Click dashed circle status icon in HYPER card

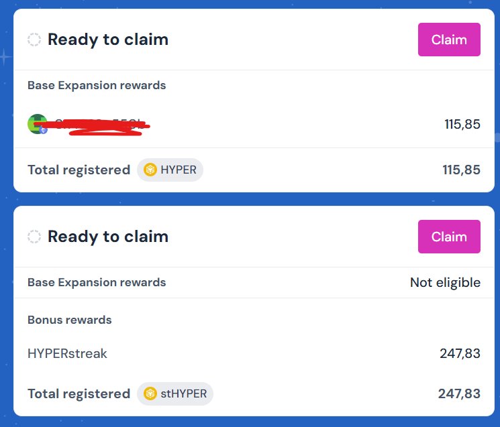34,40
